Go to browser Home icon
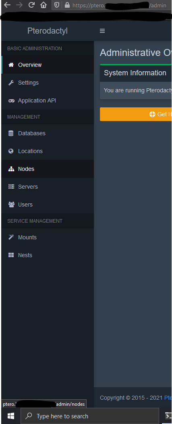Image resolution: width=172 pixels, height=424 pixels. coord(44,5)
